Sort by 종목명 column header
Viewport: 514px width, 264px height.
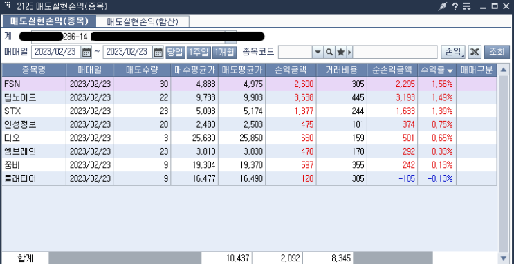click(34, 70)
